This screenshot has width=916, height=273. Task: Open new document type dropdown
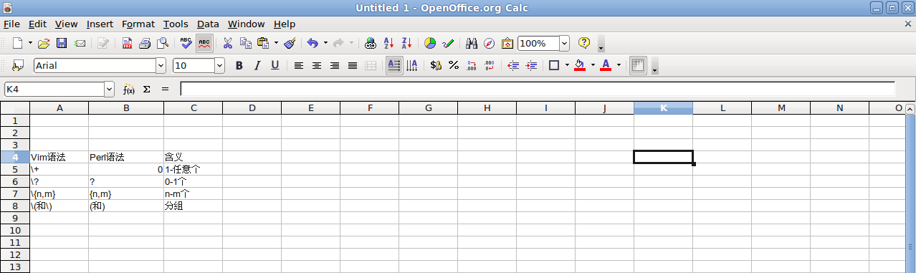(30, 43)
